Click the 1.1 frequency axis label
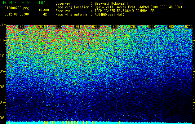This screenshot has height=124, width=195. coord(2,41)
